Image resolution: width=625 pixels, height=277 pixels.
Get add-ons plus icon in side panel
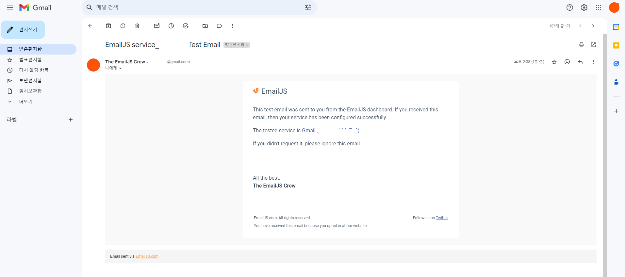tap(616, 111)
